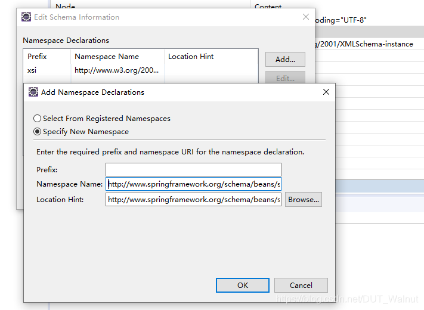Click the 'Node' column header in background editor
The height and width of the screenshot is (310, 424).
pos(66,7)
